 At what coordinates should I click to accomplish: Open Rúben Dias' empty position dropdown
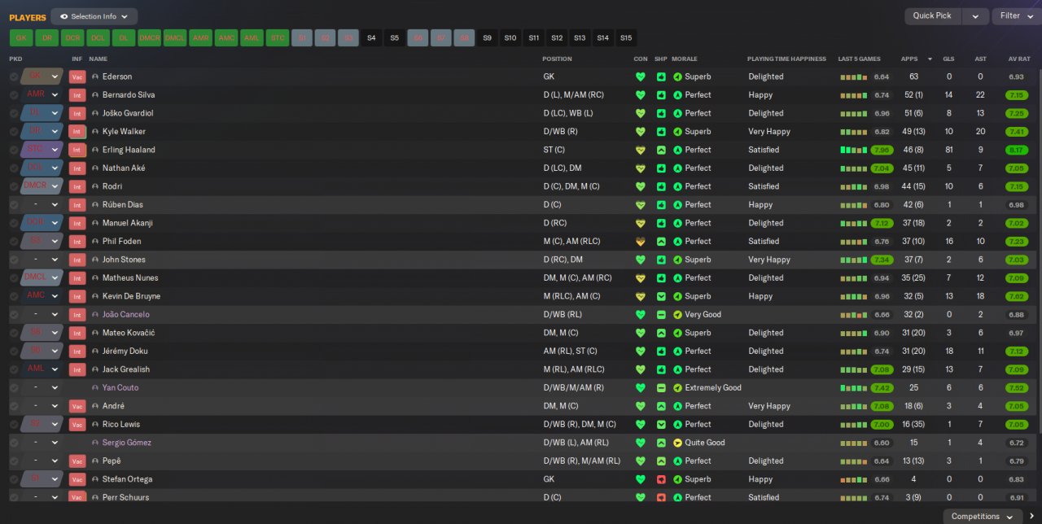(42, 205)
